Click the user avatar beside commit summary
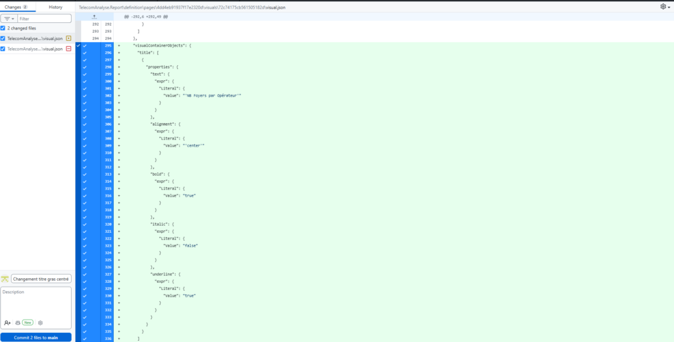Screen dimensions: 674x342 (5, 280)
